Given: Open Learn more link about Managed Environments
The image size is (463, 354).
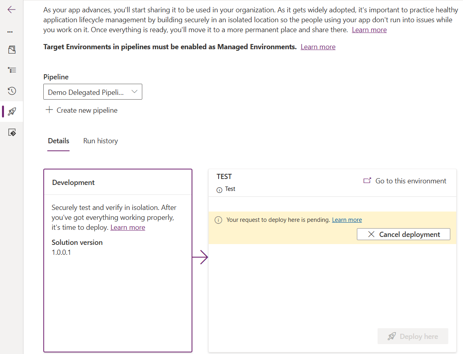Looking at the screenshot, I should point(318,47).
